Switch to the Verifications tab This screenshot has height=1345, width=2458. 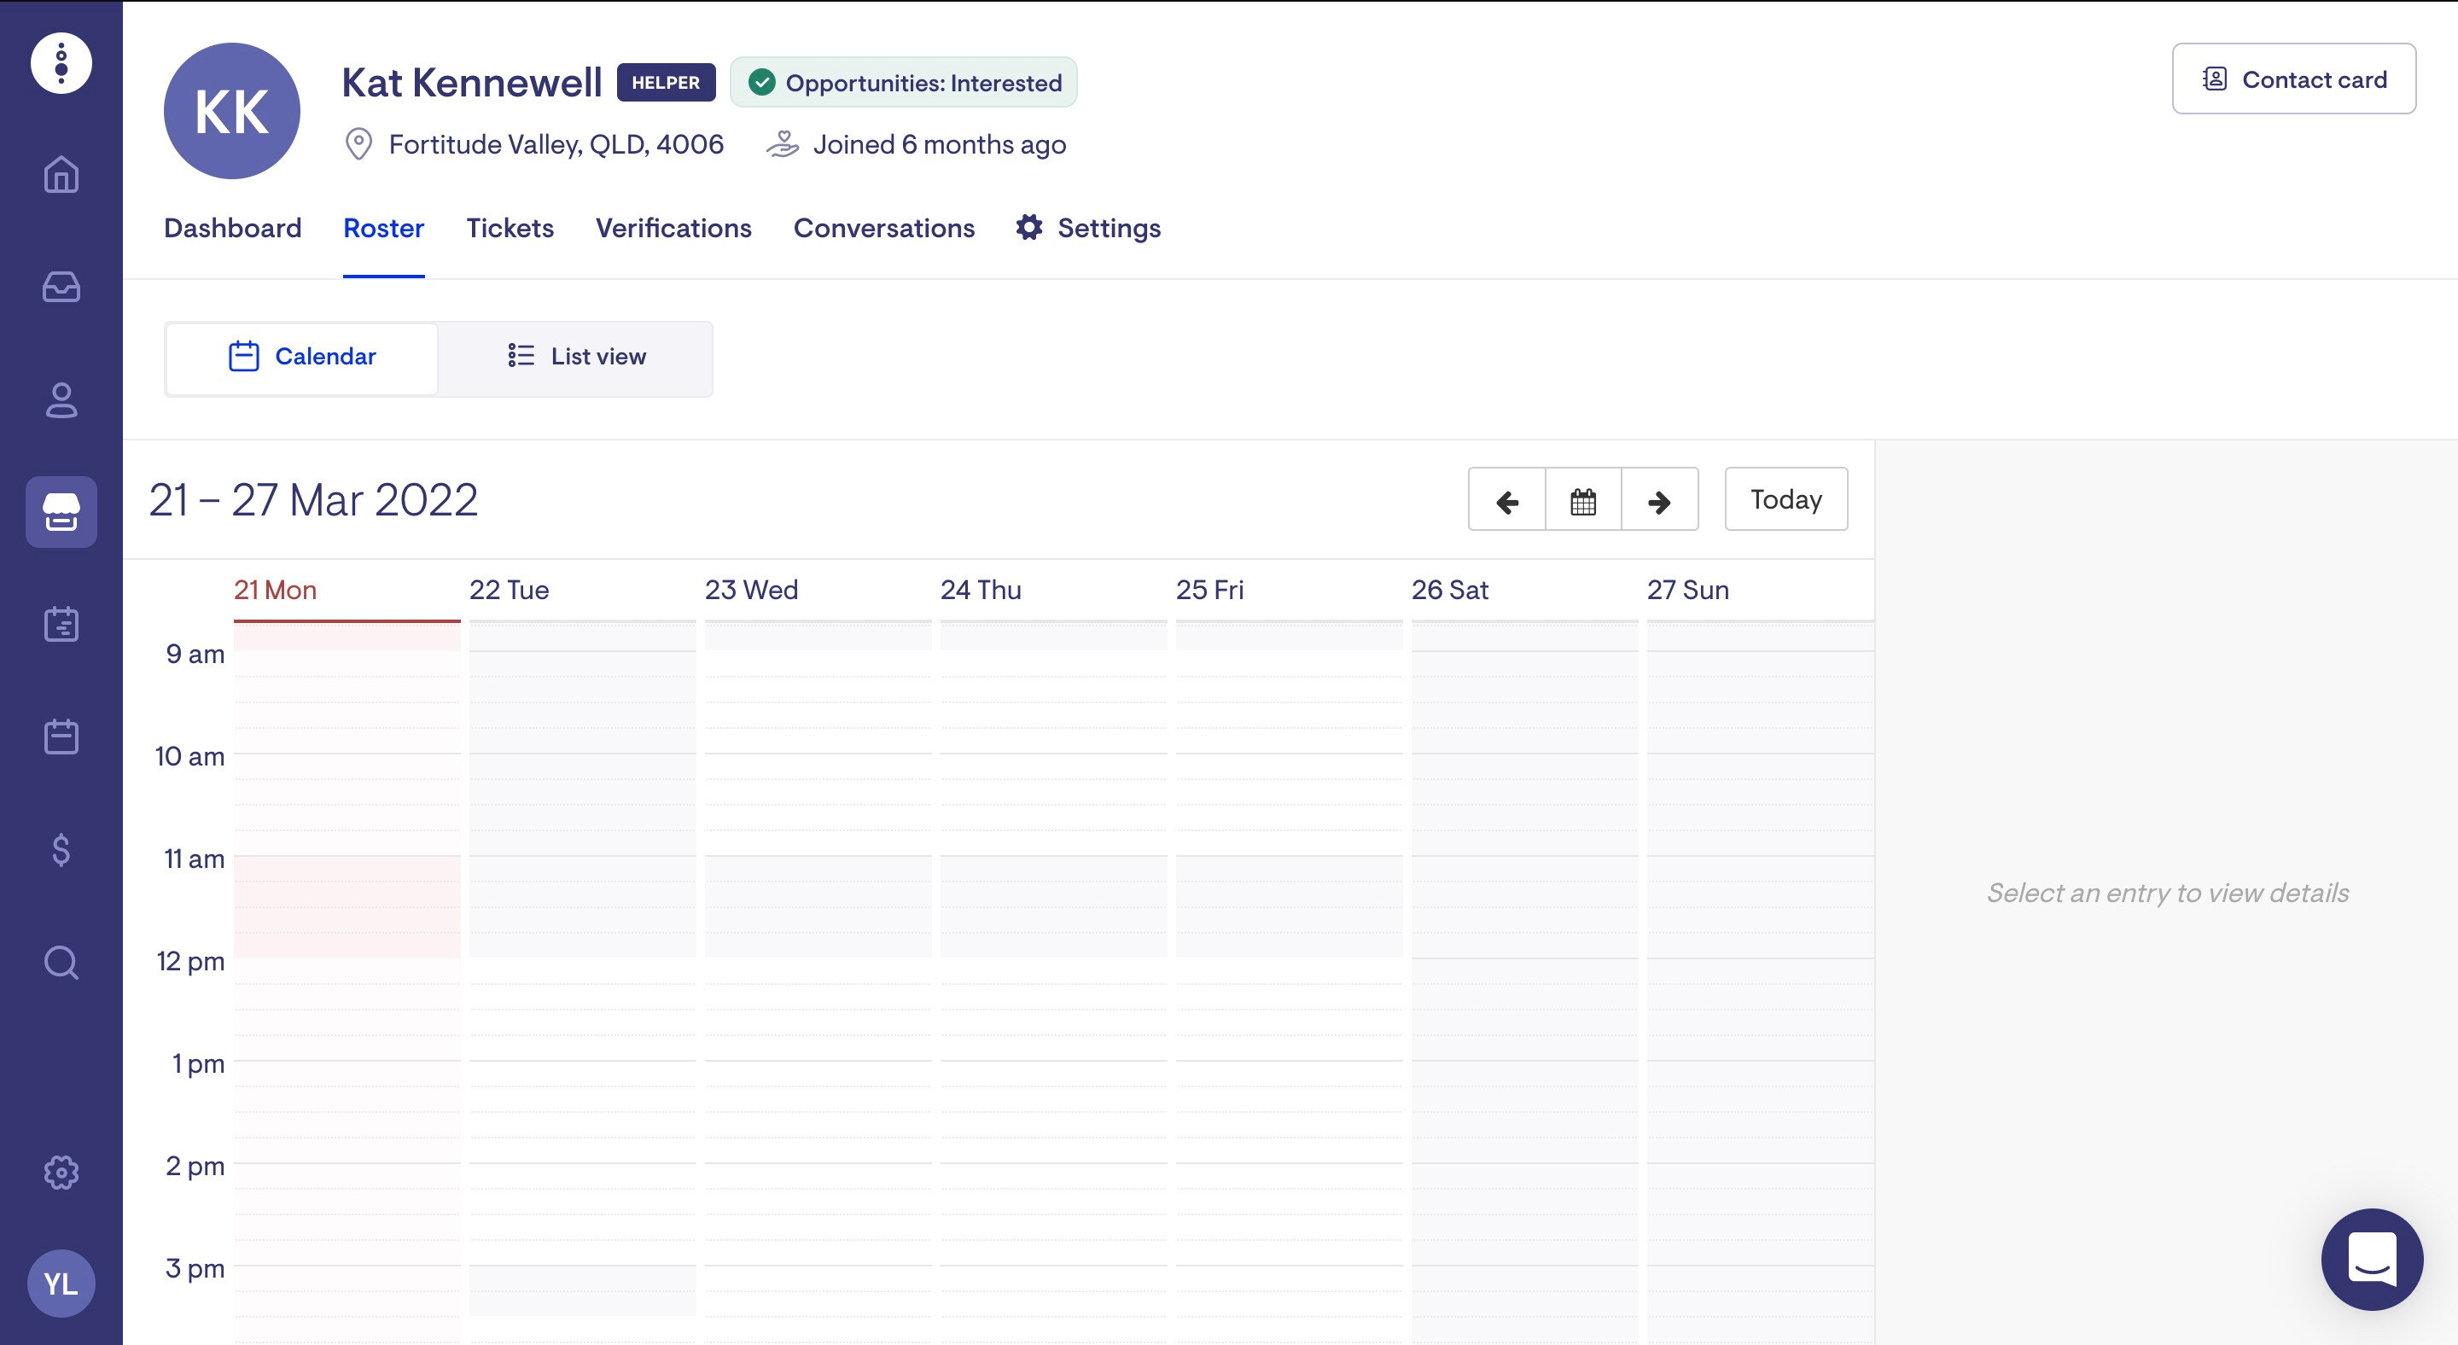(673, 228)
